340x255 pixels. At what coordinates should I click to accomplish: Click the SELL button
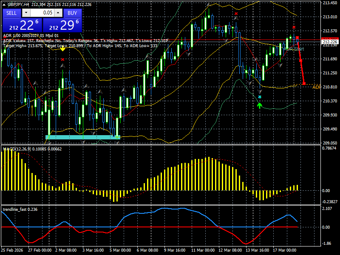tap(11, 13)
